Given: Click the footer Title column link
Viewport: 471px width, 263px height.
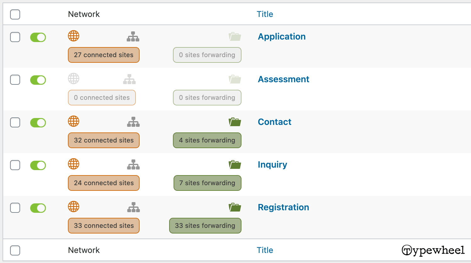Looking at the screenshot, I should tap(265, 250).
